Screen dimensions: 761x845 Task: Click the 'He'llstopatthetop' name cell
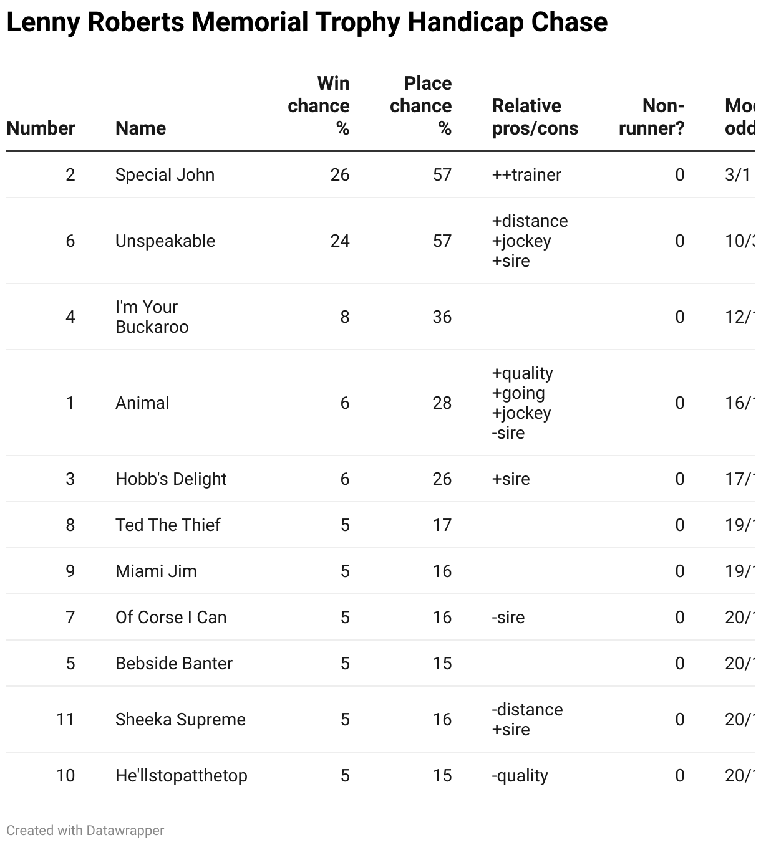[181, 776]
